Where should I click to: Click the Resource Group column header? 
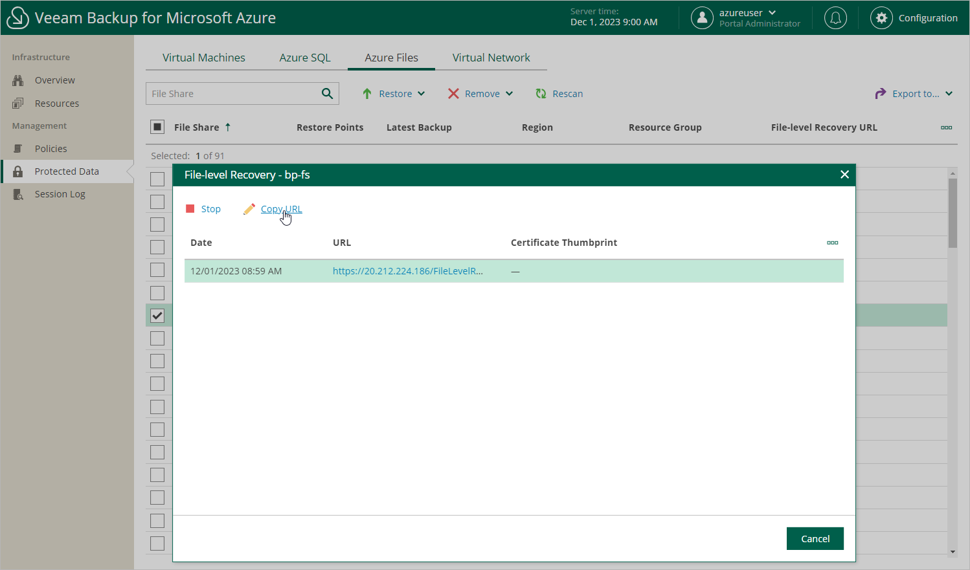pos(665,127)
